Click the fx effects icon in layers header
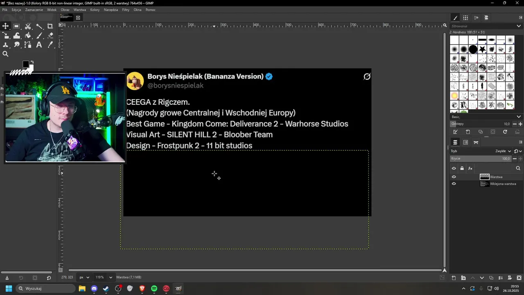The image size is (524, 295). pyautogui.click(x=470, y=168)
